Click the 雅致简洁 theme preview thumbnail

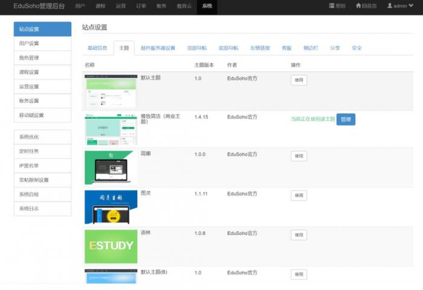(x=111, y=129)
